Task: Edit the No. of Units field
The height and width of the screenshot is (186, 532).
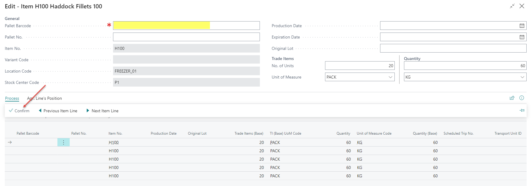Action: [x=359, y=66]
